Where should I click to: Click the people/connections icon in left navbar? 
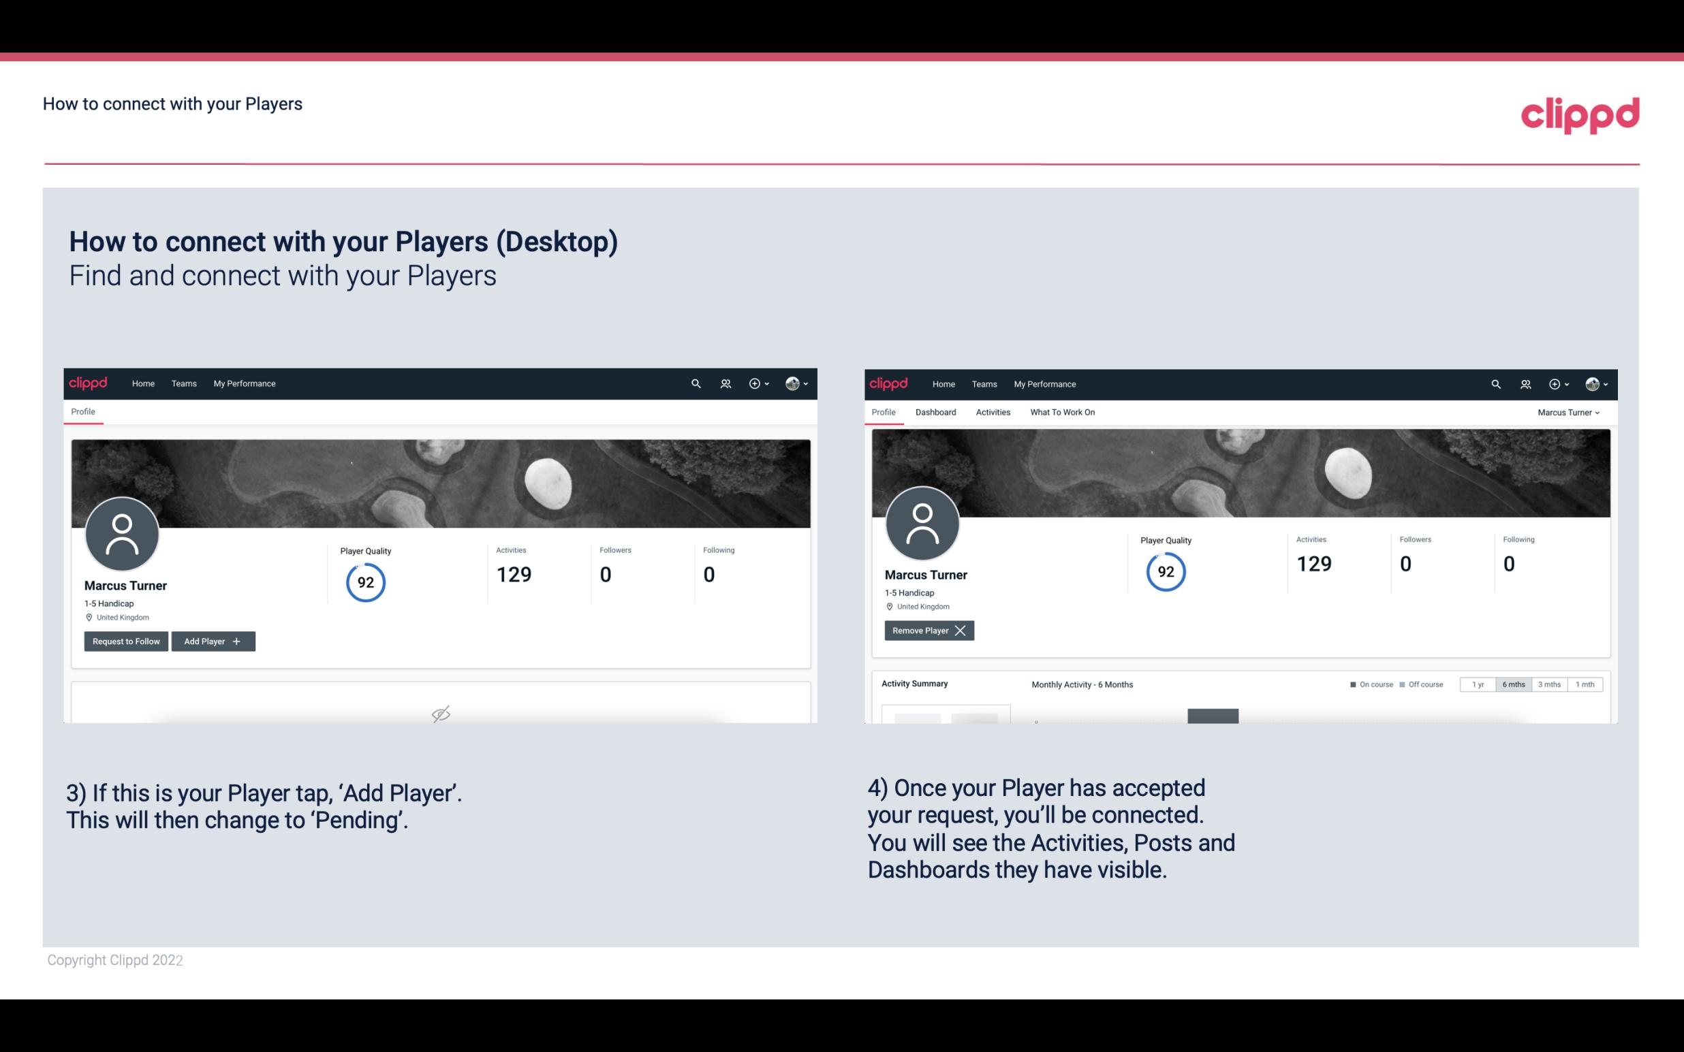point(723,383)
